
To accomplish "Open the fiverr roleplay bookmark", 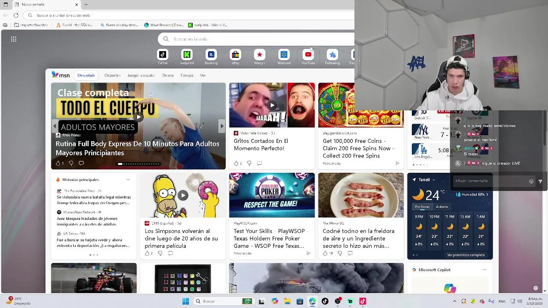I will pyautogui.click(x=119, y=25).
